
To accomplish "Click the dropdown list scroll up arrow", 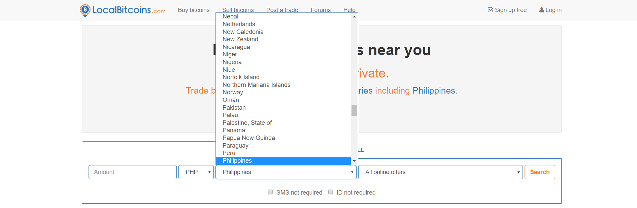I will pyautogui.click(x=354, y=16).
